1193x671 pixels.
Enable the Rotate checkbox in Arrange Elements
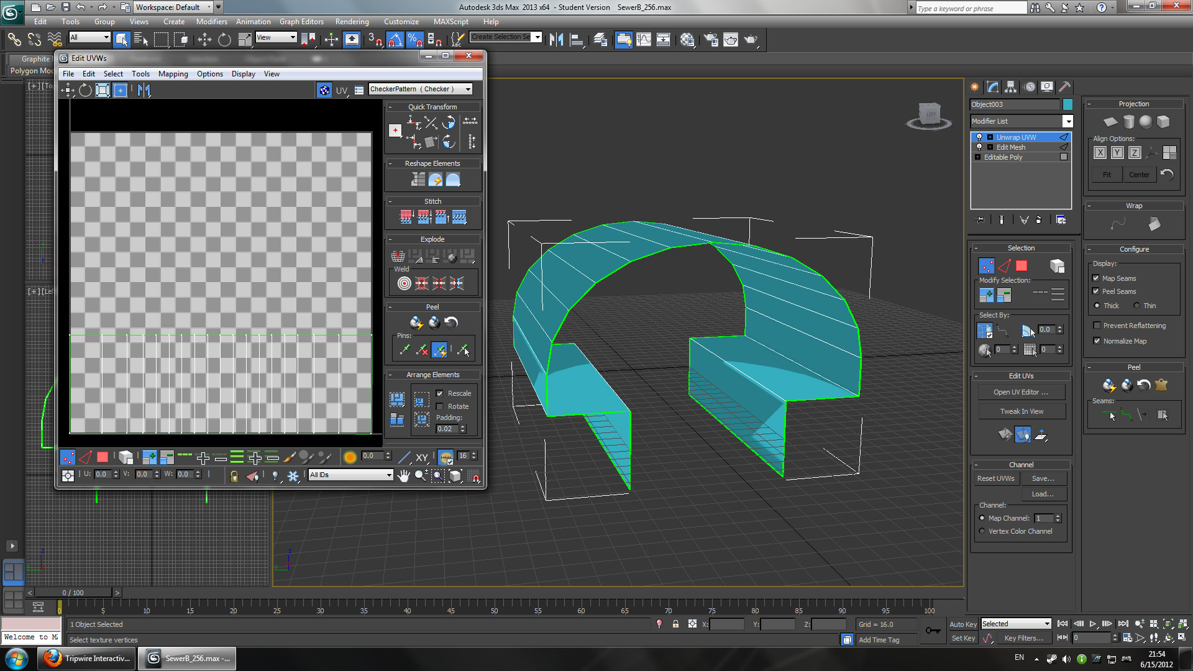[439, 406]
